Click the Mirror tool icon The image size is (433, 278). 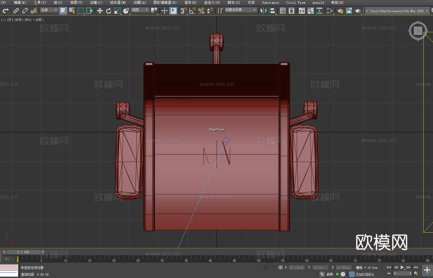(x=264, y=11)
